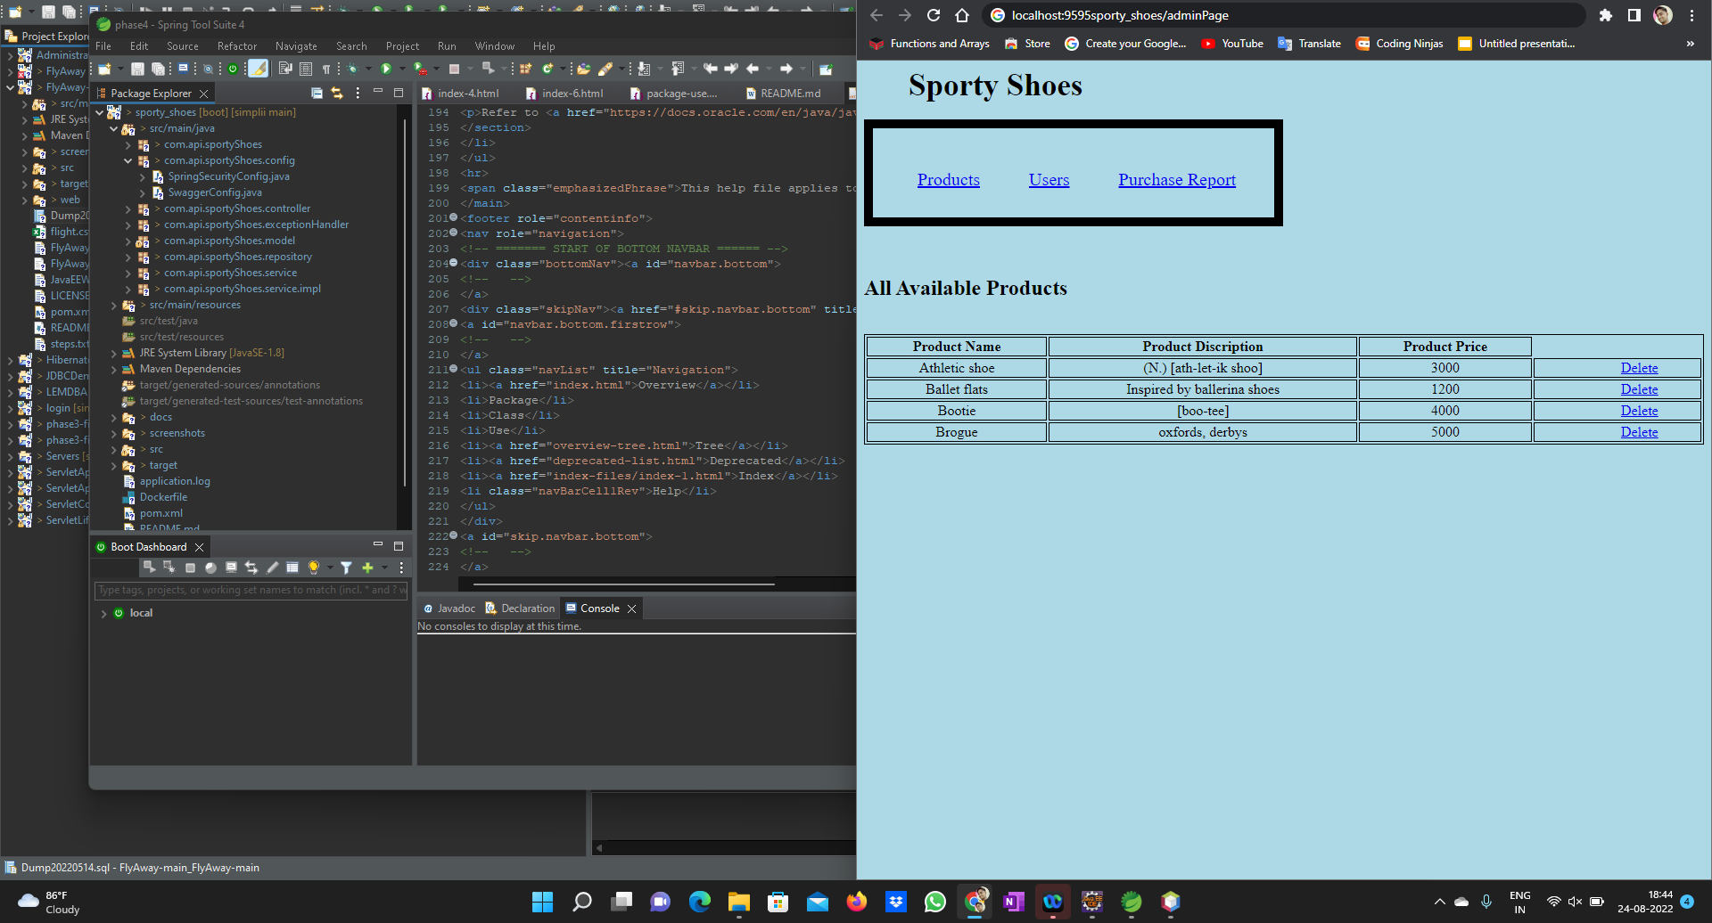Click the Save icon in the main toolbar

(138, 68)
